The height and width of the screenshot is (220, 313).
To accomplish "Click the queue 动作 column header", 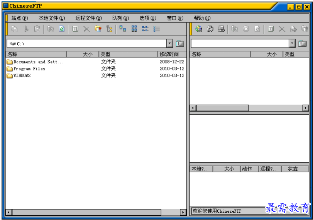I will (x=249, y=169).
